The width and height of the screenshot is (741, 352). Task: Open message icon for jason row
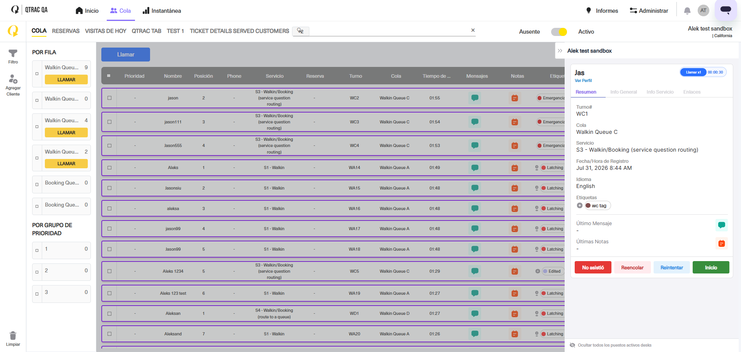(x=475, y=98)
